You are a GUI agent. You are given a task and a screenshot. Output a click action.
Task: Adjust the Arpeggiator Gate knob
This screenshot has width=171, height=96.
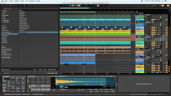coord(13,85)
